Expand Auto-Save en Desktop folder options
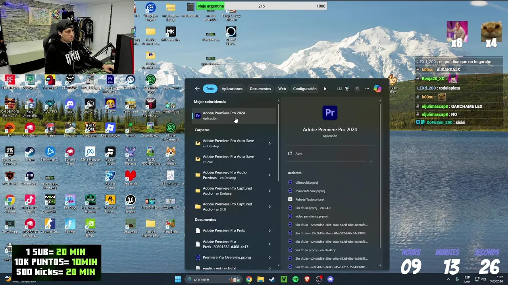508x285 pixels. [x=269, y=143]
